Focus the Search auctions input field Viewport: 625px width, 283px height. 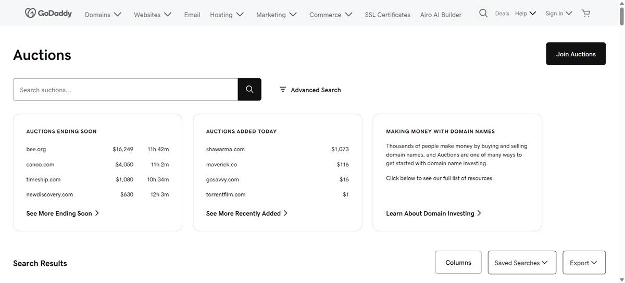coord(126,90)
